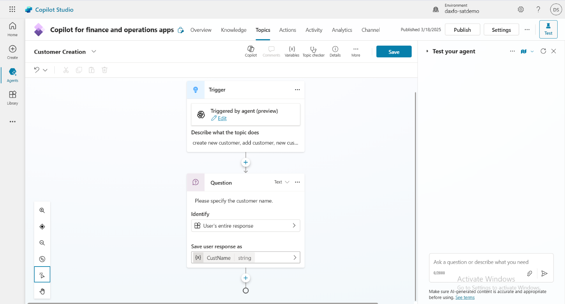Open topic Details
This screenshot has height=304, width=565.
[335, 51]
